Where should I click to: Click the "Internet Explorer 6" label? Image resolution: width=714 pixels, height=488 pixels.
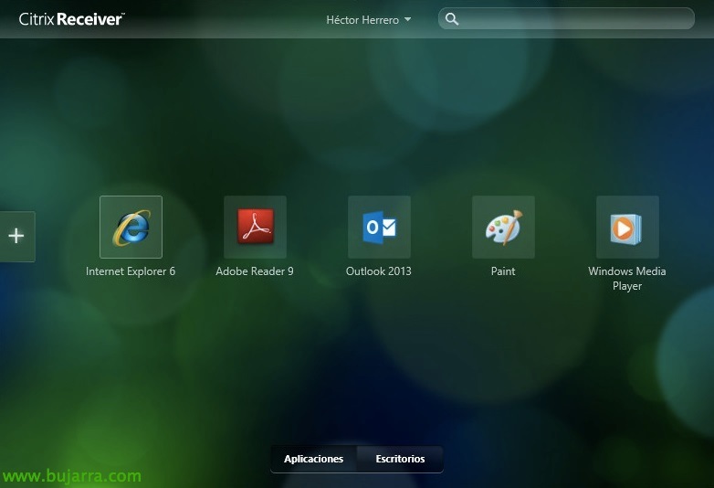131,271
